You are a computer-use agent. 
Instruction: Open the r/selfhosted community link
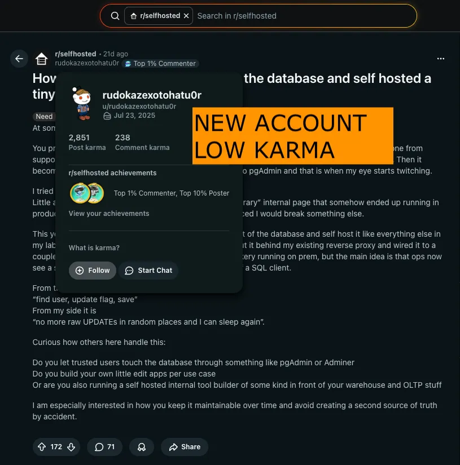76,54
